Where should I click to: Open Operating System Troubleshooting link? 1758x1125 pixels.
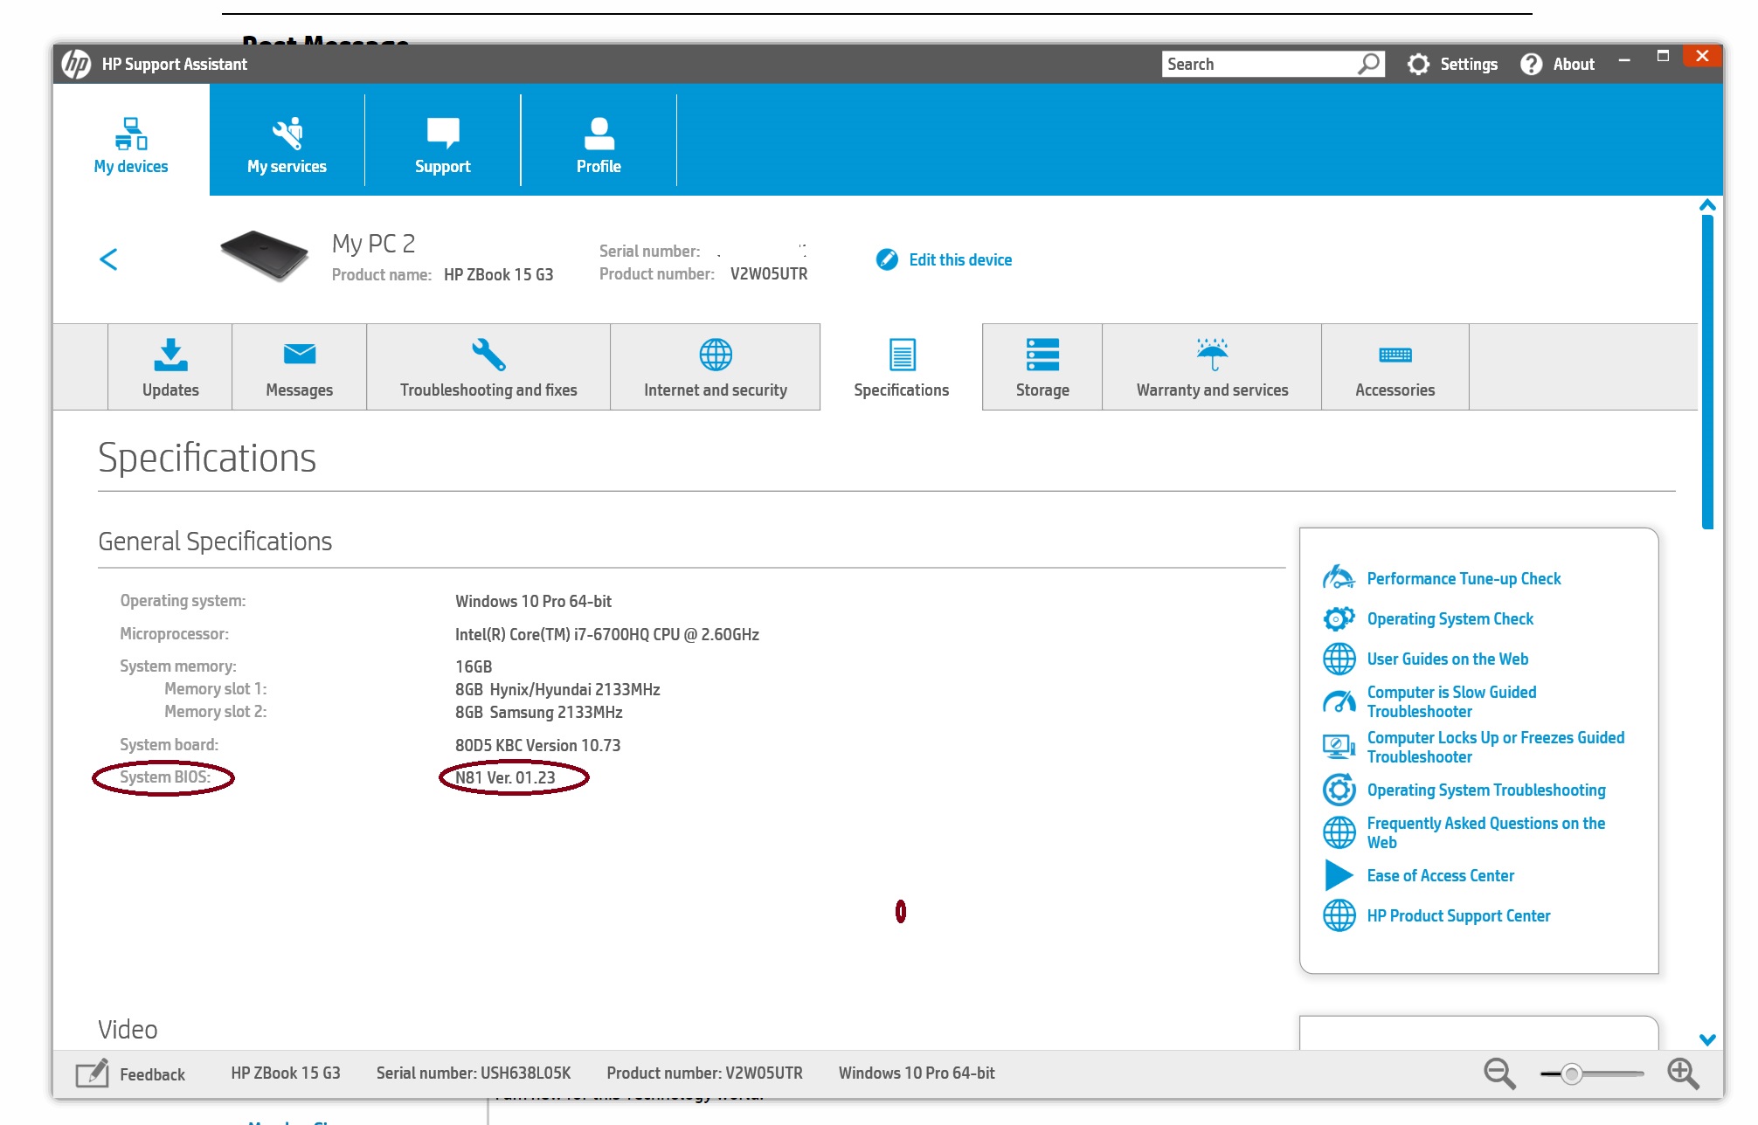click(1485, 790)
